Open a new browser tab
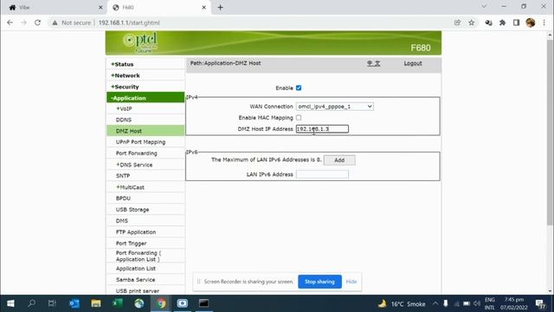This screenshot has width=554, height=312. tap(220, 8)
